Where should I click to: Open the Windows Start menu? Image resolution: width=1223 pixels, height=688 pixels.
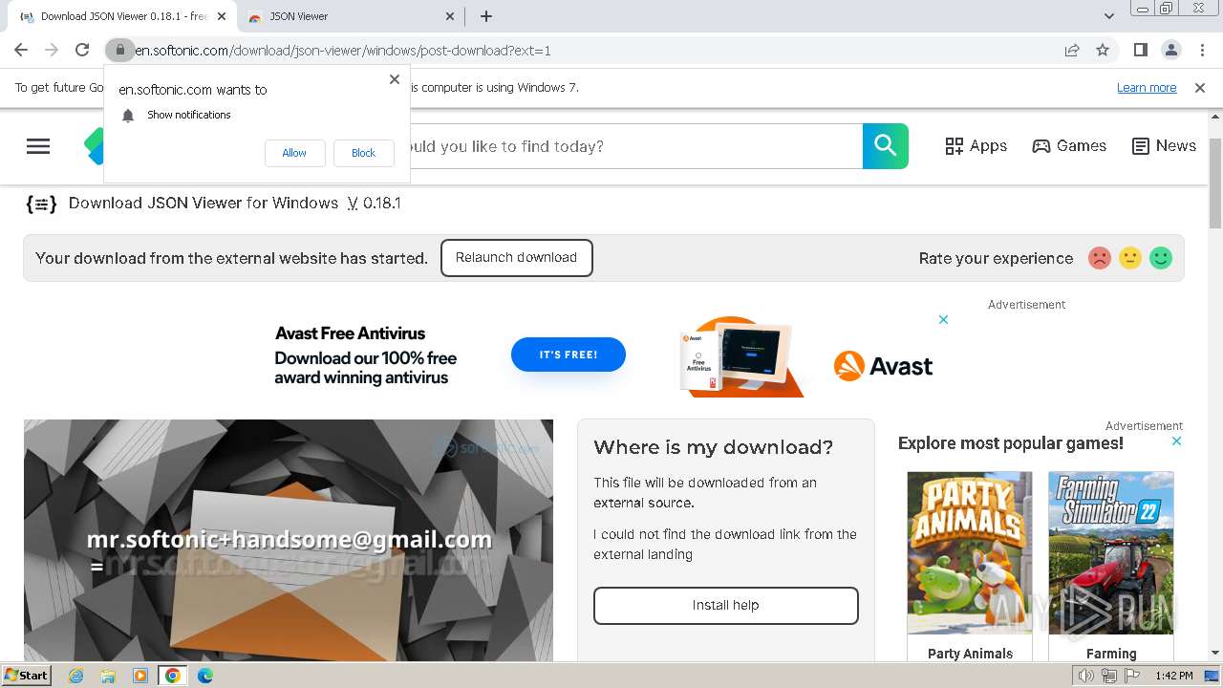(x=26, y=676)
